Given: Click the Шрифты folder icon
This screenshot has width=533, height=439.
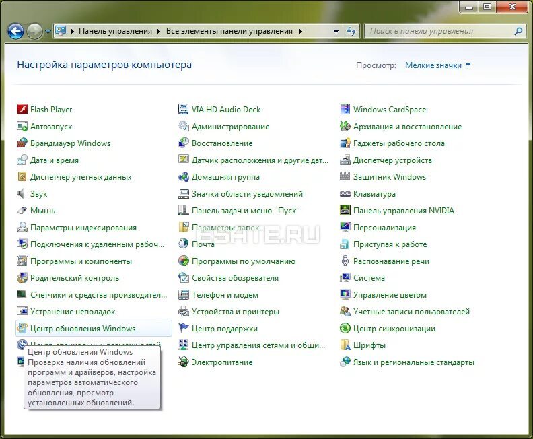Looking at the screenshot, I should pyautogui.click(x=345, y=345).
